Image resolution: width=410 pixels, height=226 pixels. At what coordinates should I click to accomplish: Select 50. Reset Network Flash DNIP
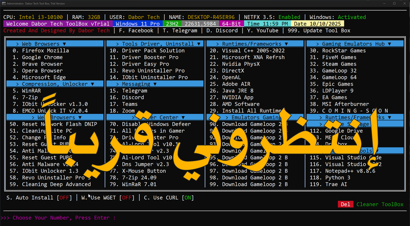(53, 124)
